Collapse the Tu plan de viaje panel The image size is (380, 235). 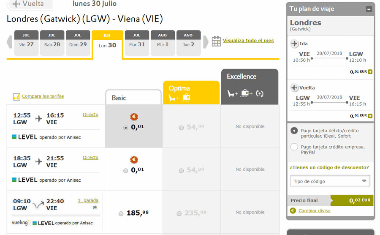point(369,9)
